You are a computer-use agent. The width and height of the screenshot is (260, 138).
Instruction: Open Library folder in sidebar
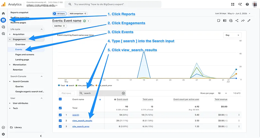(x=16, y=127)
